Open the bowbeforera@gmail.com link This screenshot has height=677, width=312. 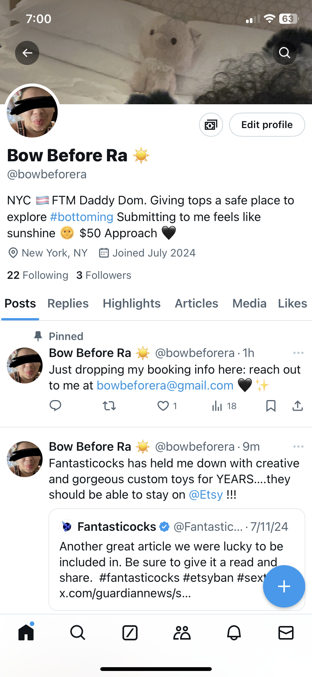pos(165,385)
